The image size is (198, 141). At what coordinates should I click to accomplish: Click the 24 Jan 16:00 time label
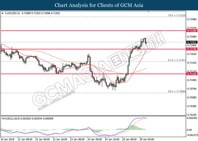click(x=112, y=139)
